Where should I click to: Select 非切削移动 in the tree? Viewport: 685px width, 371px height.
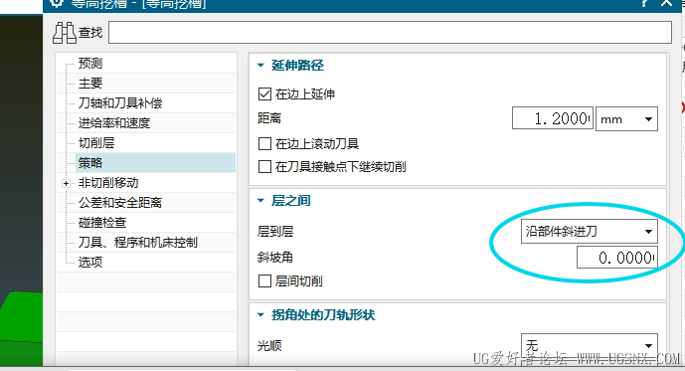(108, 183)
